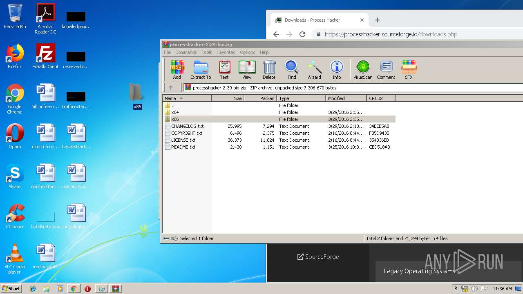Click Chrome's reload page button
This screenshot has height=294, width=523.
click(x=302, y=34)
